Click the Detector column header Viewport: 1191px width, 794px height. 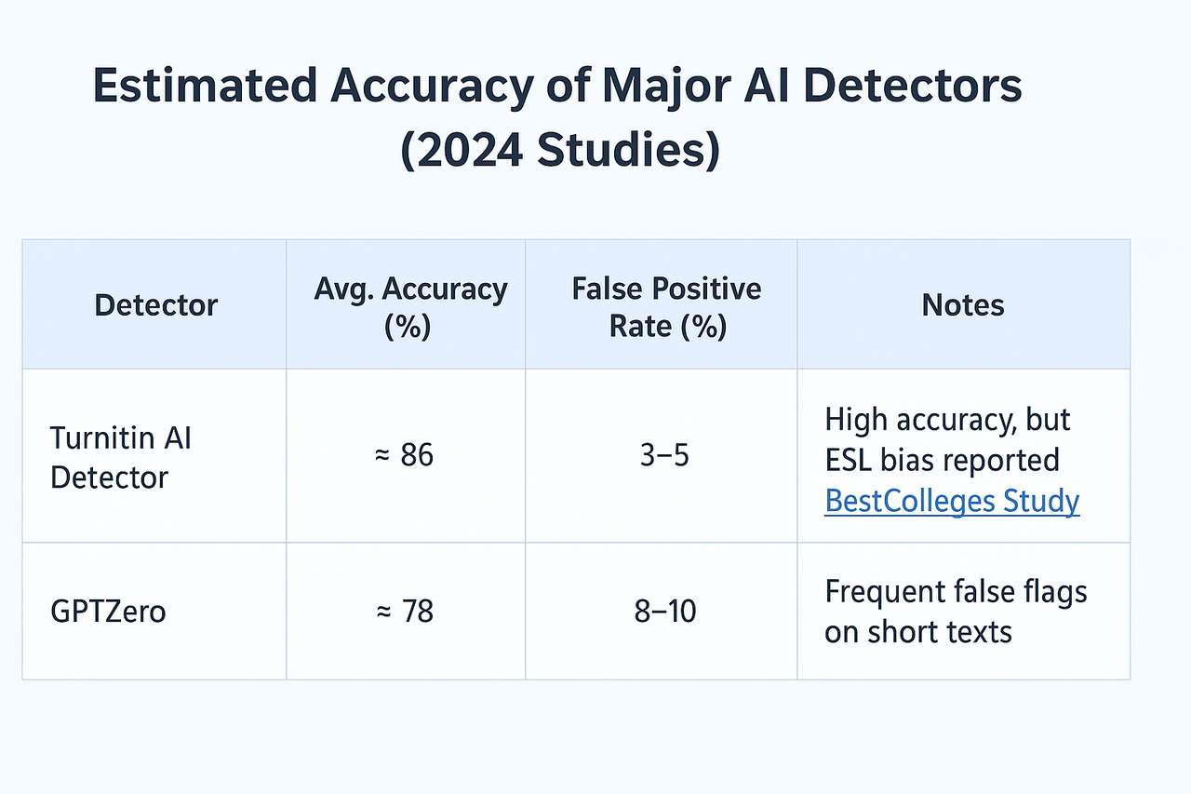point(155,305)
